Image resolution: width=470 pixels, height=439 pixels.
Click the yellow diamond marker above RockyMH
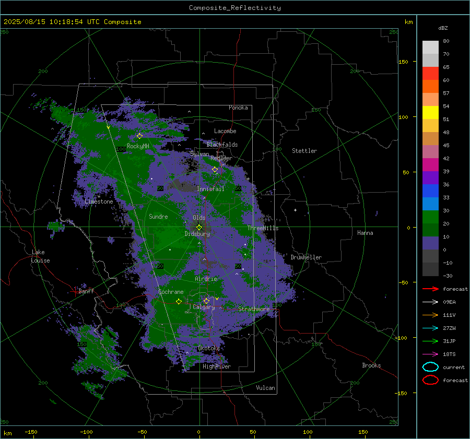tap(139, 136)
